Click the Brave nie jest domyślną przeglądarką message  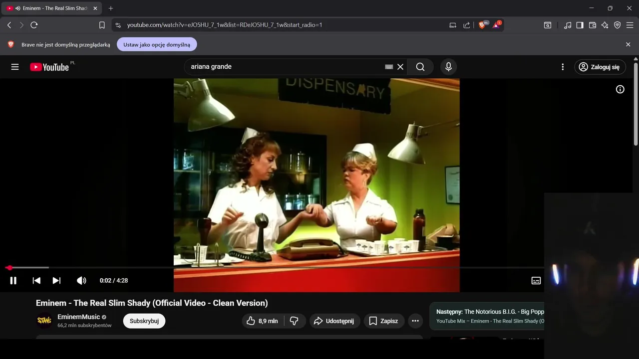click(x=65, y=44)
